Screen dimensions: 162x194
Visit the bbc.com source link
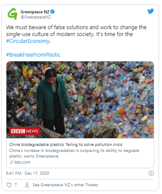[x=23, y=162]
